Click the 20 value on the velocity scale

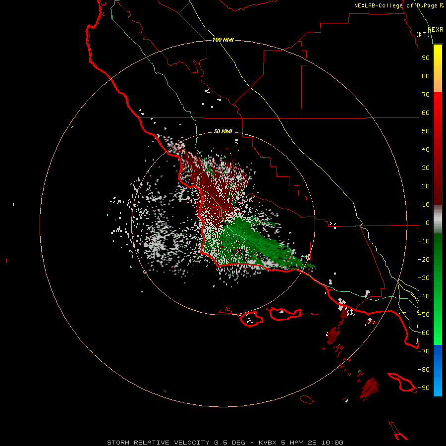426,186
